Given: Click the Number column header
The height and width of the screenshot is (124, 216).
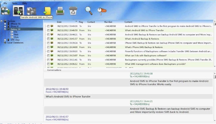Looking at the screenshot, I should 108,22.
